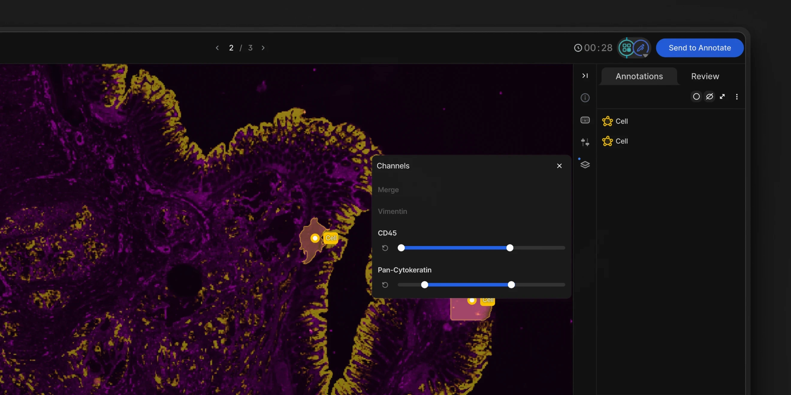Open the three-dot annotations overflow menu
This screenshot has width=791, height=395.
click(737, 97)
